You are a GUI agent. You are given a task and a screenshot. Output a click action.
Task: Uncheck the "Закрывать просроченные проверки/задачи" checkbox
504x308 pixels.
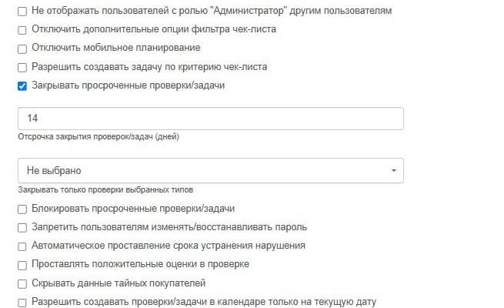click(x=22, y=85)
